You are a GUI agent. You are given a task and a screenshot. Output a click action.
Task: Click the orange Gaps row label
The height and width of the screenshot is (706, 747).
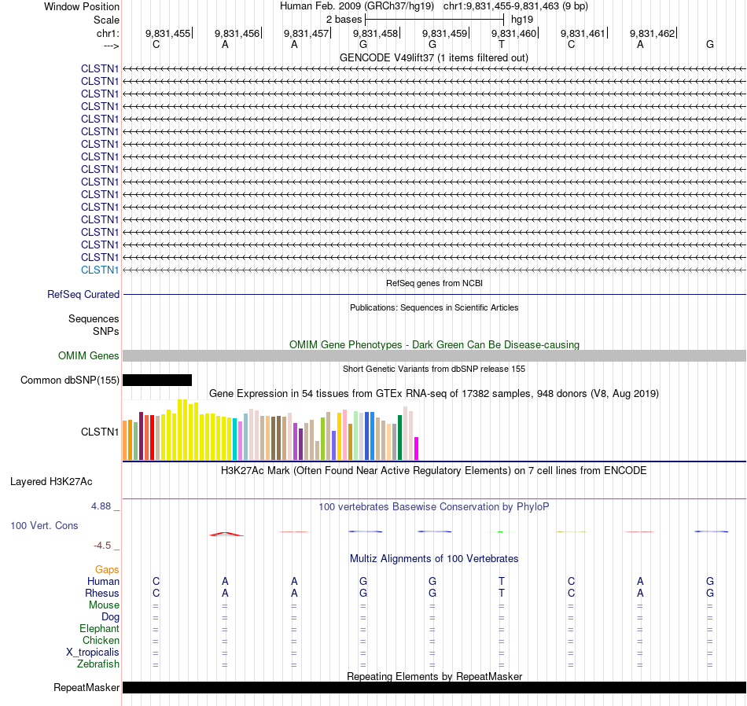point(107,570)
